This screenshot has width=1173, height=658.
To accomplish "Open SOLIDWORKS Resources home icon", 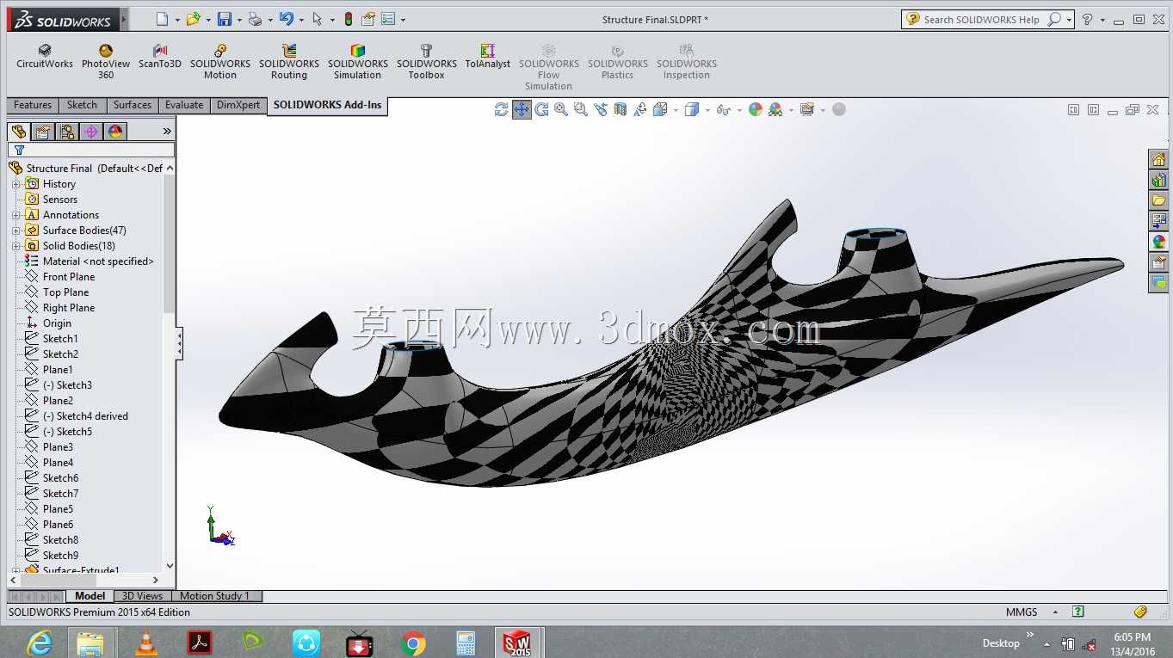I will point(1158,159).
